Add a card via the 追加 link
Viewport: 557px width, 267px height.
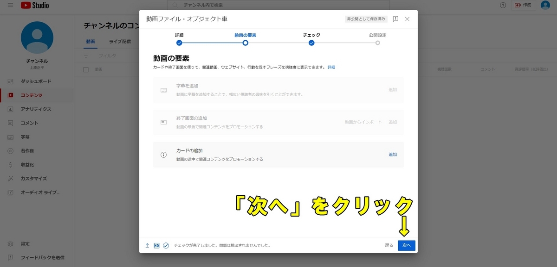(393, 154)
